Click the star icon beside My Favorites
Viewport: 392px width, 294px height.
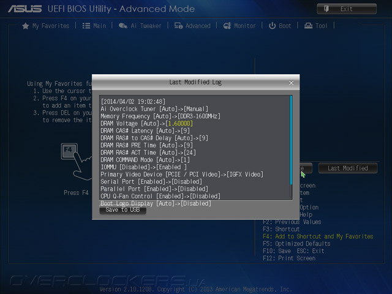pos(26,26)
